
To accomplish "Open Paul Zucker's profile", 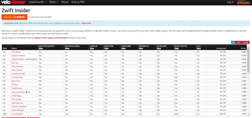I will 16,99.
